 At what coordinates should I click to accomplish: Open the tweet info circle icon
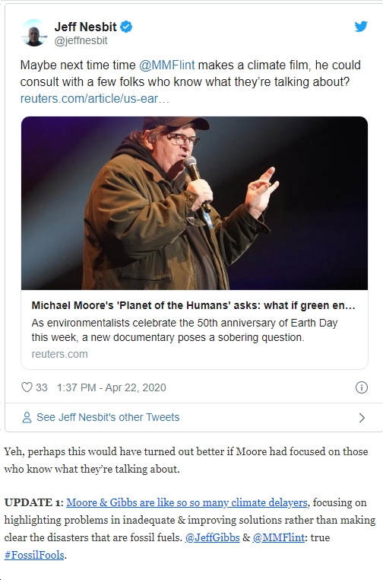(x=361, y=387)
